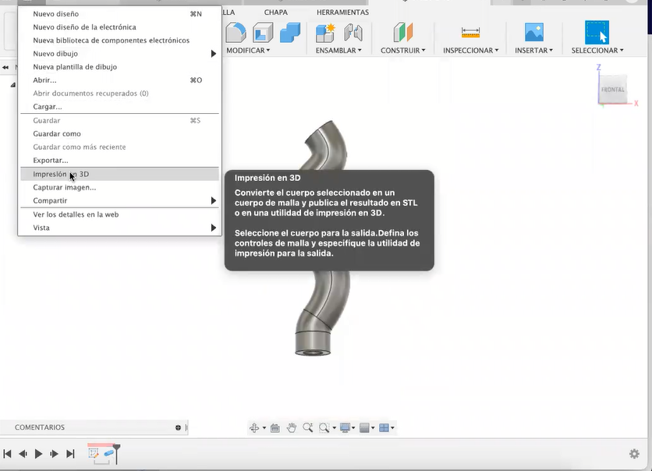Screen dimensions: 652x471
Task: Select the Pan hand tool
Action: 292,427
